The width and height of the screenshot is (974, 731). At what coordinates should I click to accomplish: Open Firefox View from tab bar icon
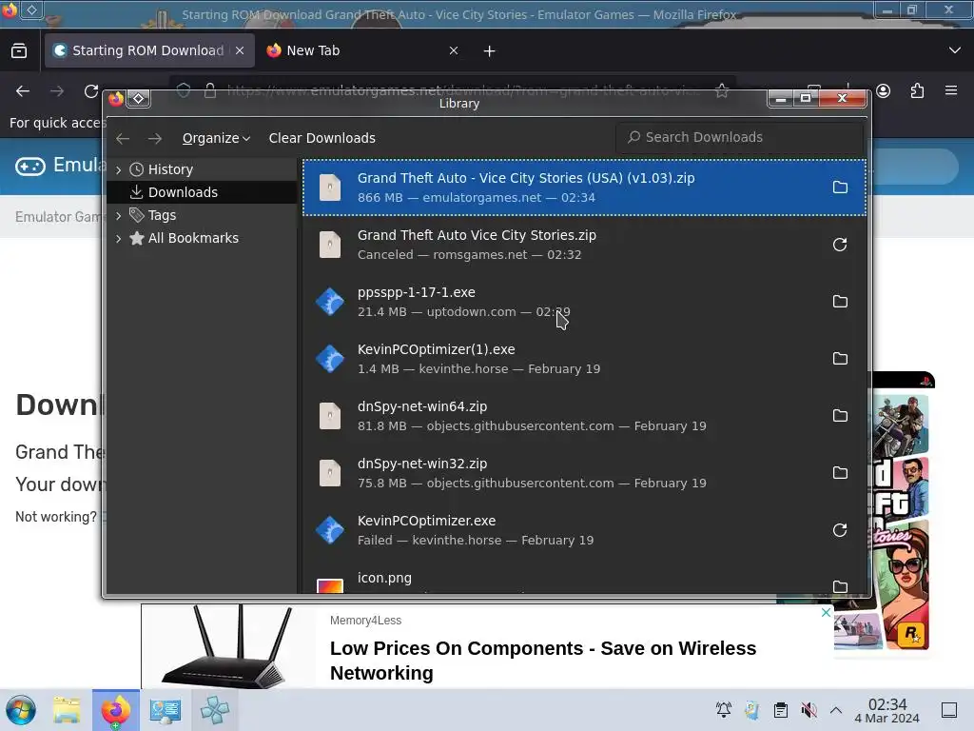click(19, 50)
